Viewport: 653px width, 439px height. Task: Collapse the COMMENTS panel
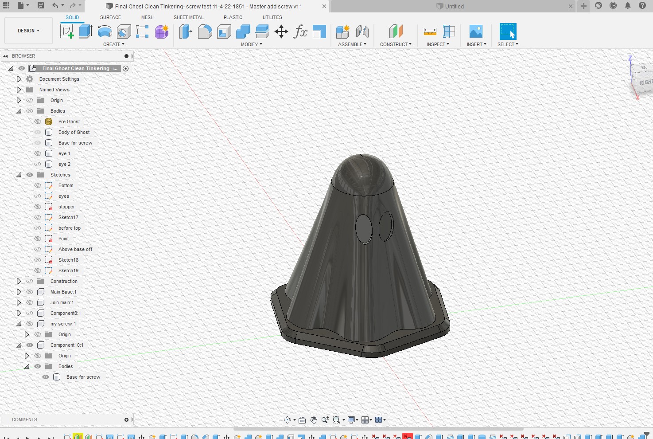click(x=126, y=419)
